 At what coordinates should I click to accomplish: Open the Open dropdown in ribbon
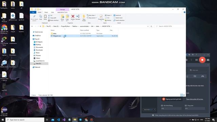[108, 15]
